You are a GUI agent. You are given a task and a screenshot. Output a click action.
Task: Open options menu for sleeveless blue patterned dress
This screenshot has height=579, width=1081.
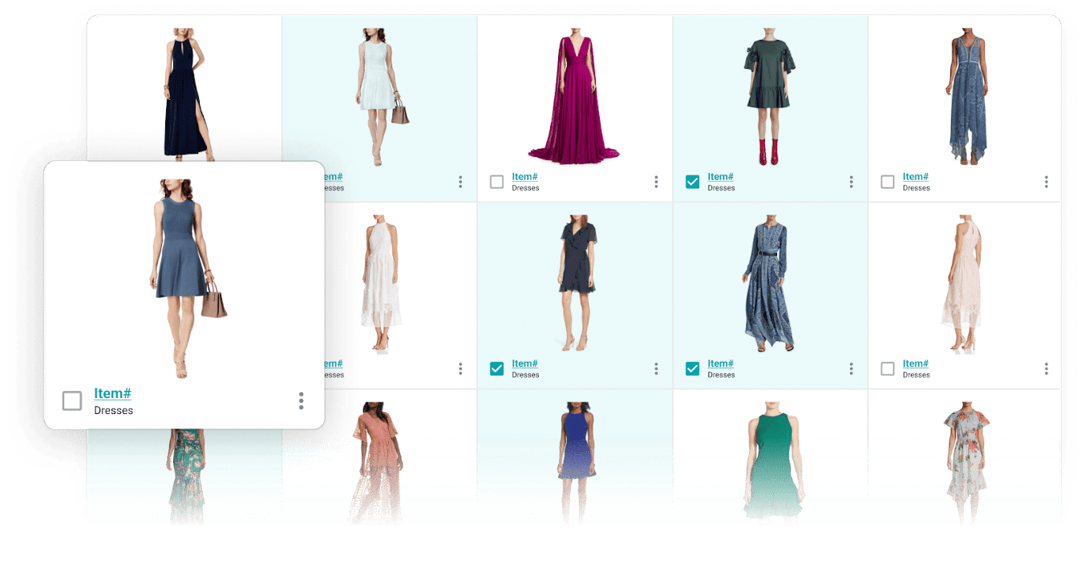[x=1047, y=182]
